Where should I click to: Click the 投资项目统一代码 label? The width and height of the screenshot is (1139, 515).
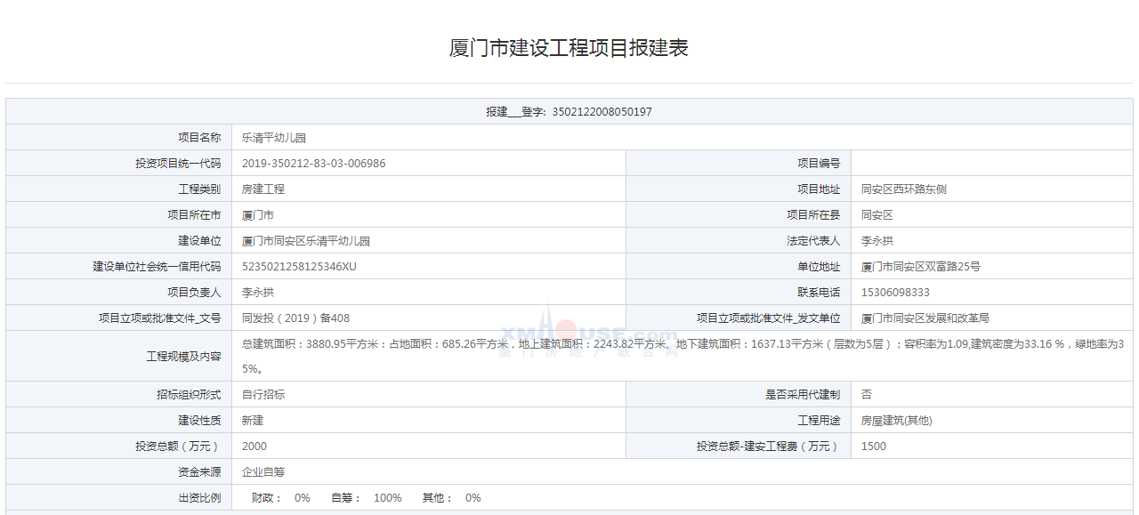pos(178,164)
